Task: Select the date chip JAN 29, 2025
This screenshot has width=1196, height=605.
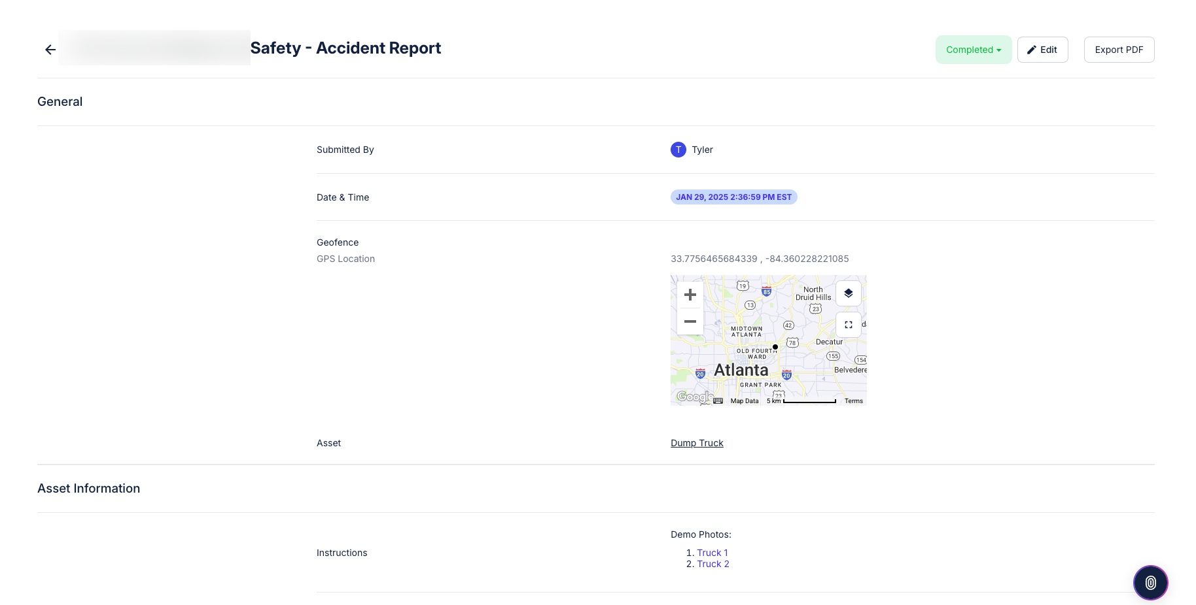Action: (733, 197)
